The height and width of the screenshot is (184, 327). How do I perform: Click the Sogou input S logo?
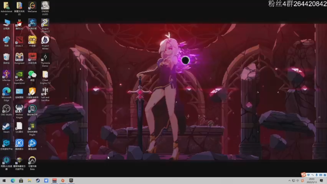(x=303, y=175)
